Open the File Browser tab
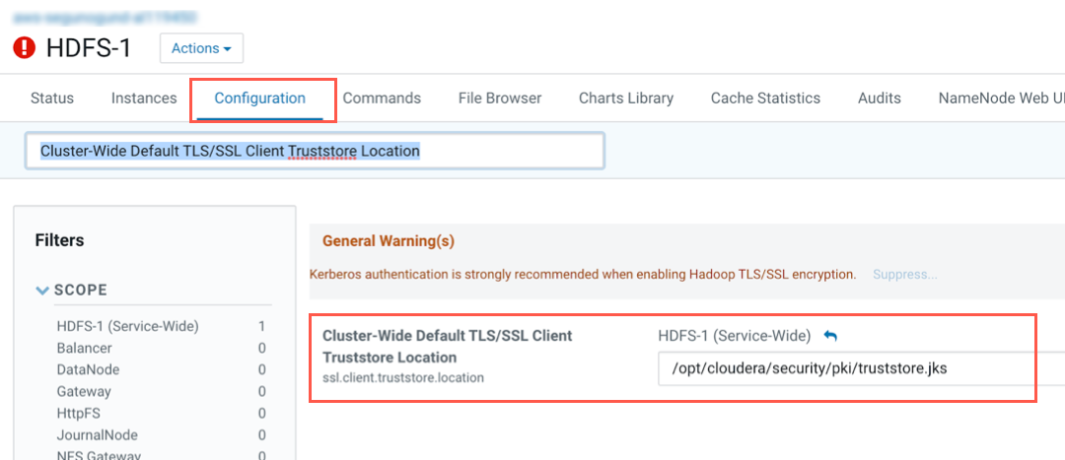 500,98
